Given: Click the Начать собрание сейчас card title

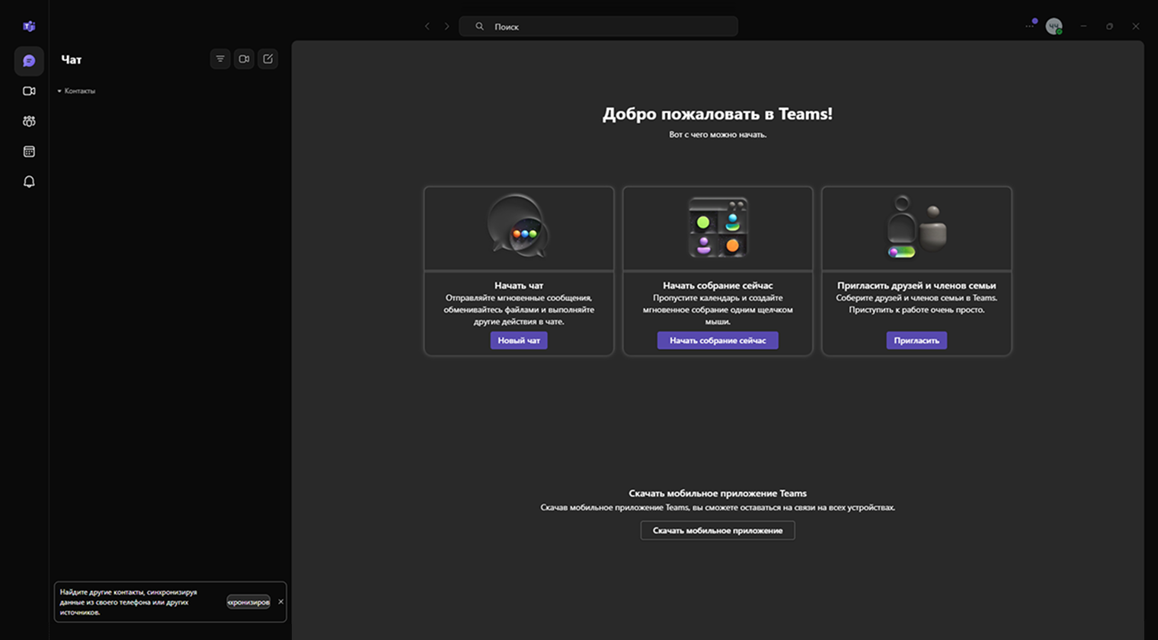Looking at the screenshot, I should [x=718, y=286].
